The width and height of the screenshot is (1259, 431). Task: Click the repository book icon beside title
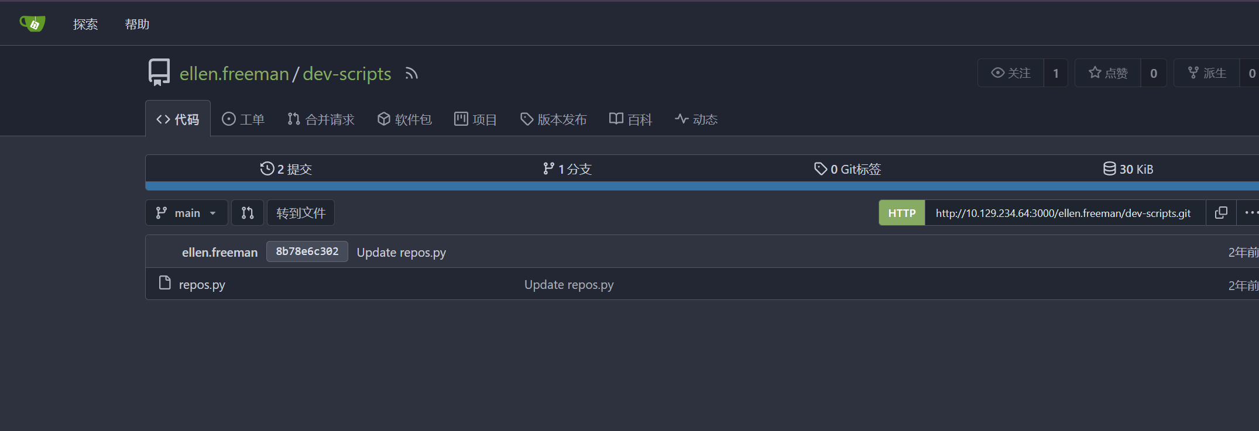click(159, 73)
